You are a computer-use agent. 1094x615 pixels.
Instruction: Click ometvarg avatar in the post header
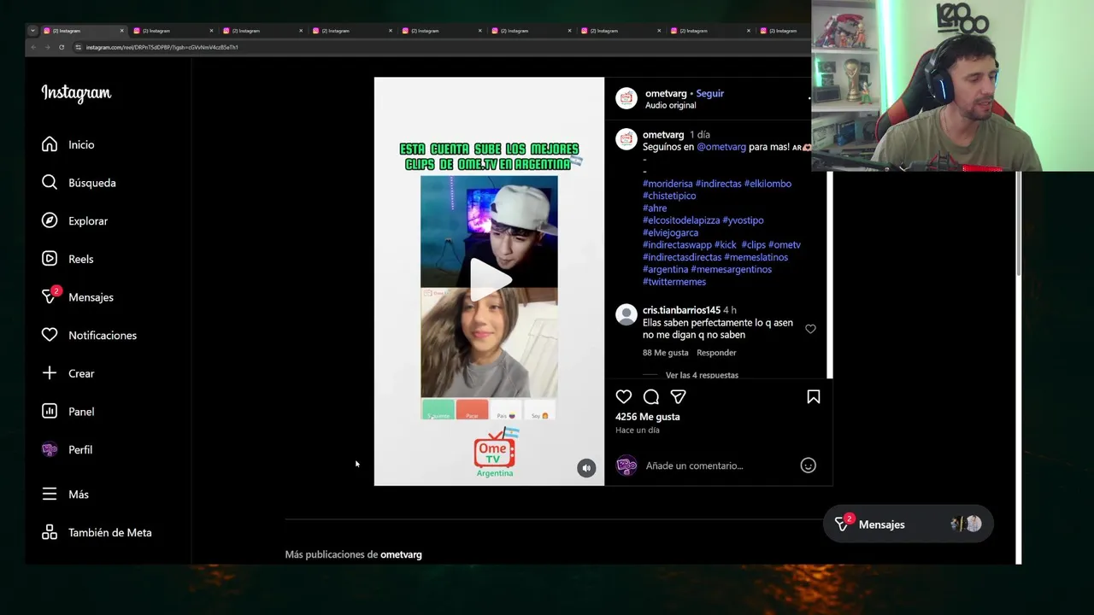626,98
